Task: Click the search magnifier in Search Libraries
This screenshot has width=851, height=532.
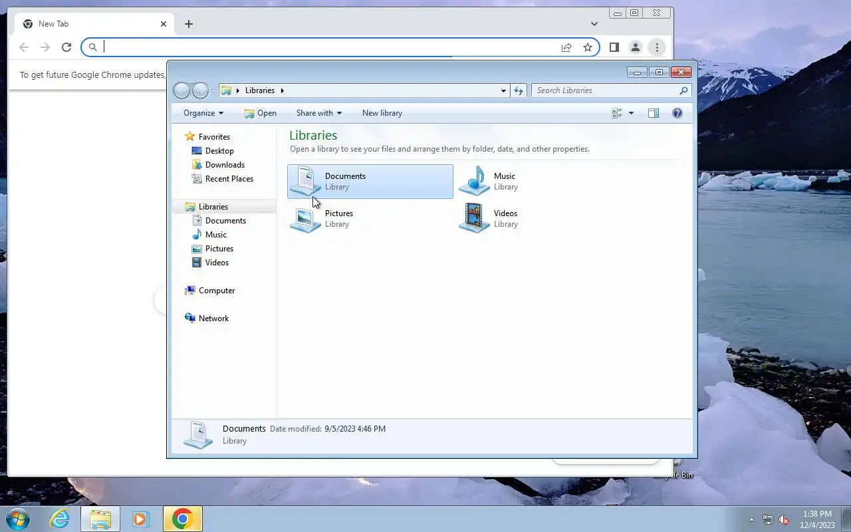Action: (x=683, y=90)
